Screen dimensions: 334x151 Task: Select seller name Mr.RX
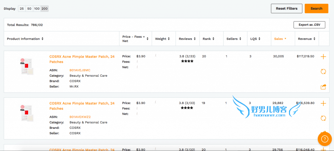pyautogui.click(x=74, y=86)
